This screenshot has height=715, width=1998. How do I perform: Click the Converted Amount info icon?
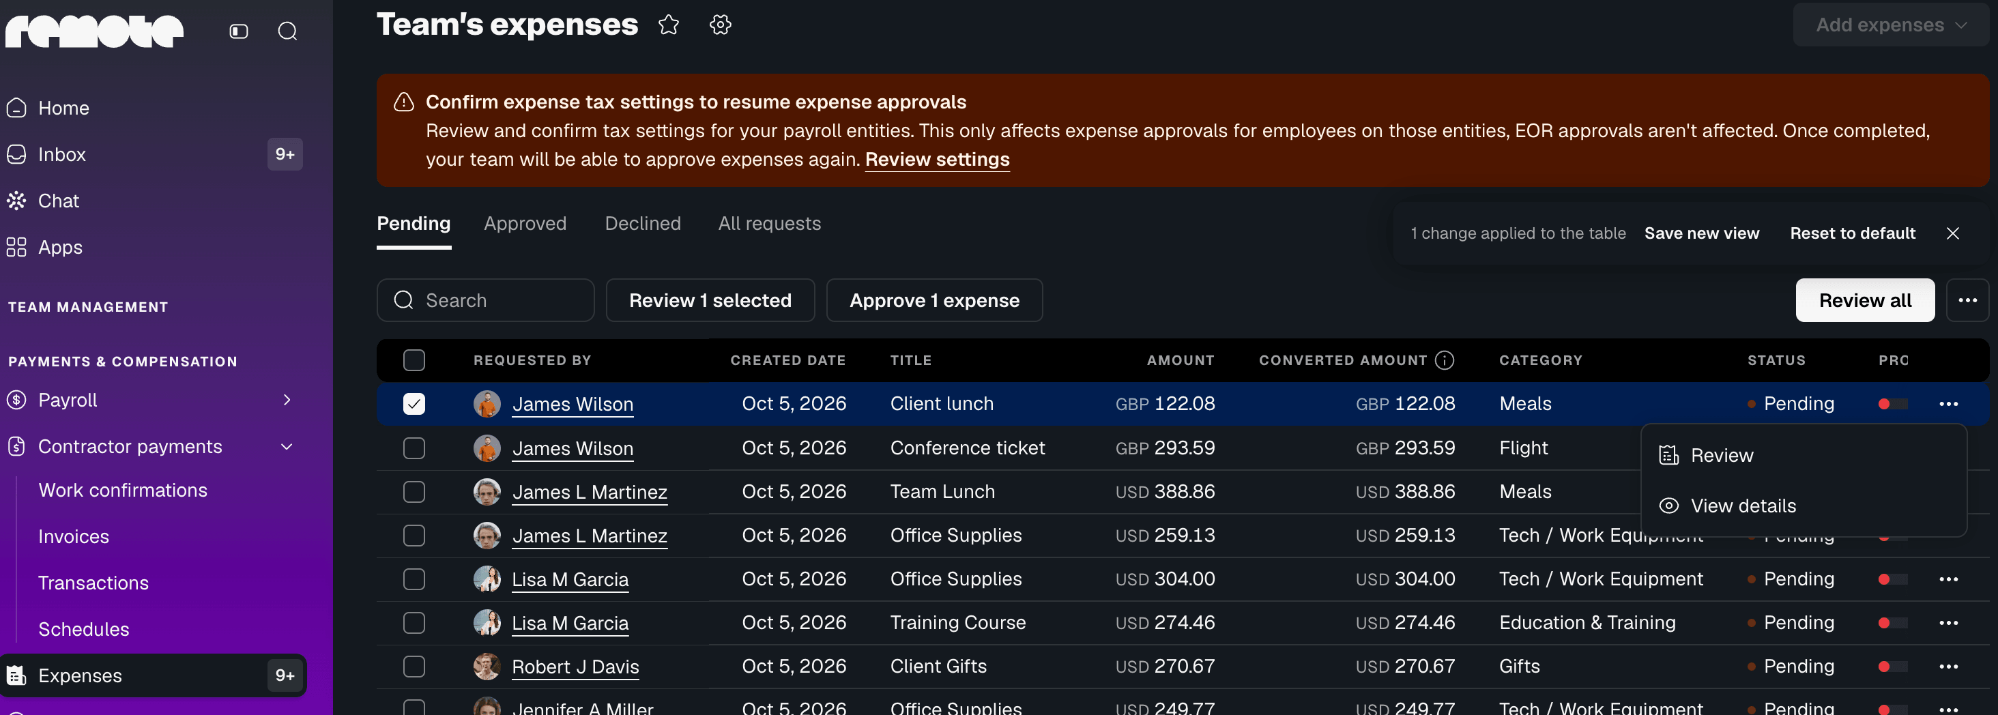(1444, 360)
